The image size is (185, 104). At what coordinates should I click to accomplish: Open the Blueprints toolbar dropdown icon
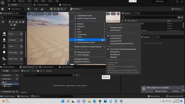click(x=36, y=9)
